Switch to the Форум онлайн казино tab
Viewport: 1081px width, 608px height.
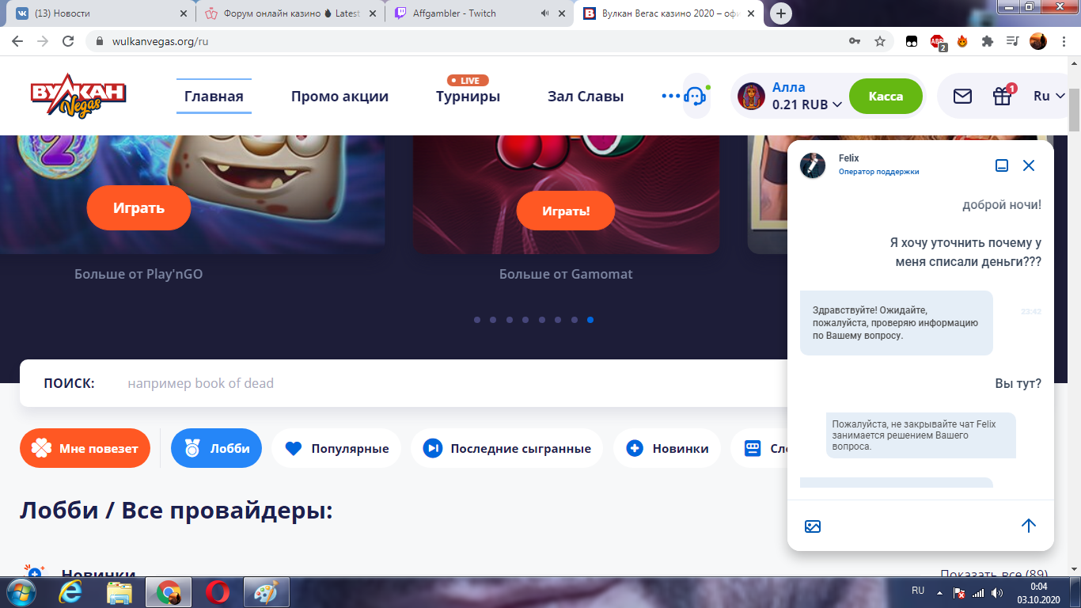point(290,13)
